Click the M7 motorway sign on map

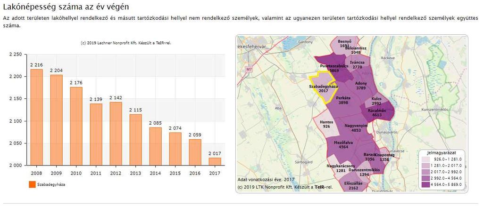[x=249, y=70]
